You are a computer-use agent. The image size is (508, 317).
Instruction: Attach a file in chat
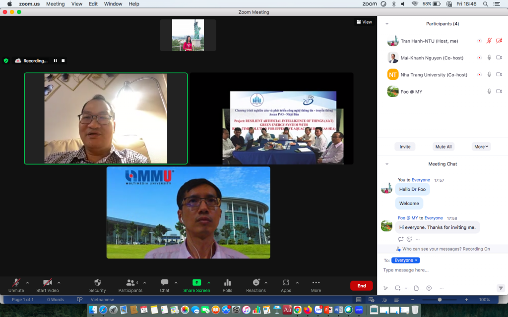pos(416,288)
